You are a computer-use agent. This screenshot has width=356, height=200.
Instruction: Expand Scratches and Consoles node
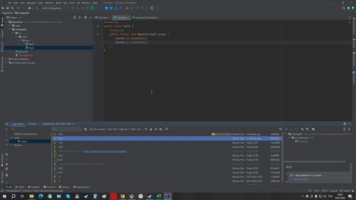click(x=7, y=63)
